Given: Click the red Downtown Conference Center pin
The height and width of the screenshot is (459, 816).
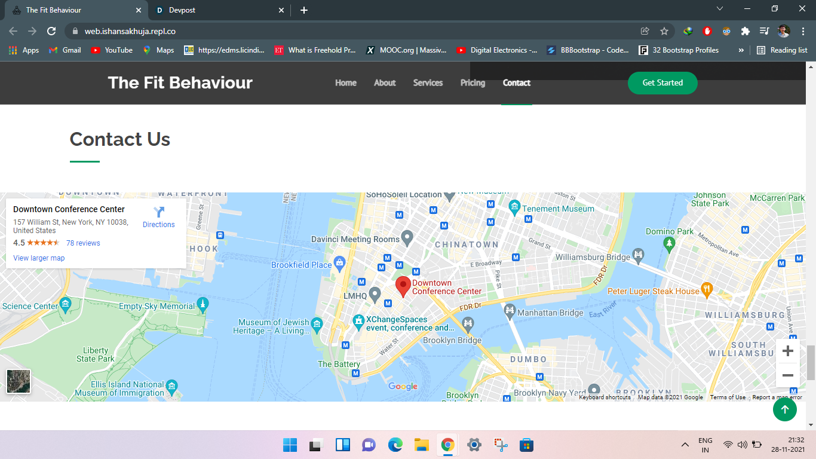Looking at the screenshot, I should pos(403,287).
